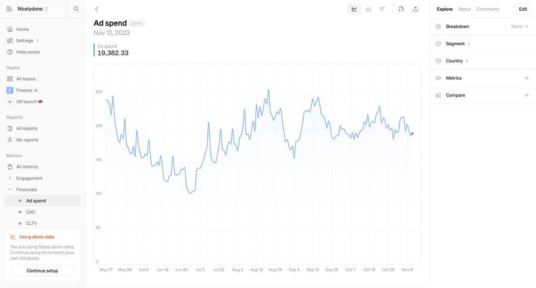Expand the Engagement metrics group

pyautogui.click(x=10, y=179)
